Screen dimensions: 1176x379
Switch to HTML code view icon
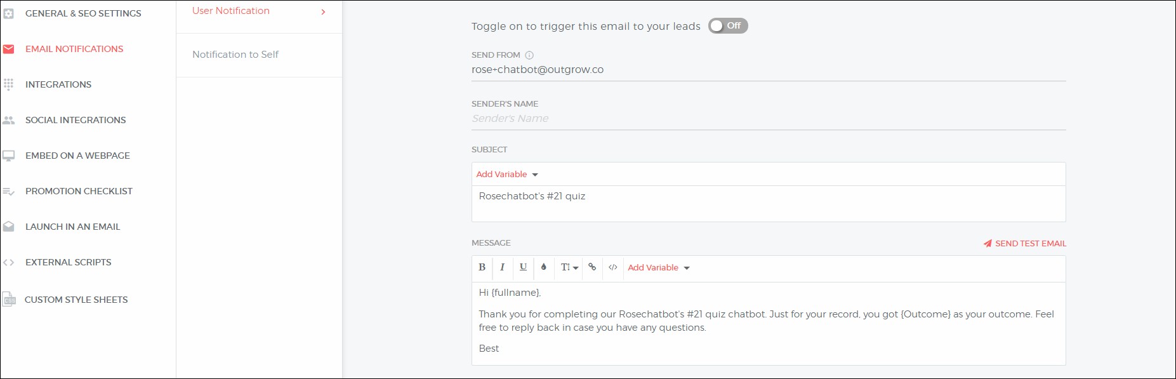coord(612,267)
